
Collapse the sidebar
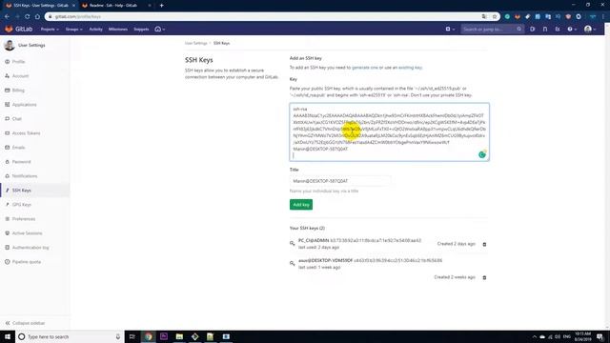[26, 323]
